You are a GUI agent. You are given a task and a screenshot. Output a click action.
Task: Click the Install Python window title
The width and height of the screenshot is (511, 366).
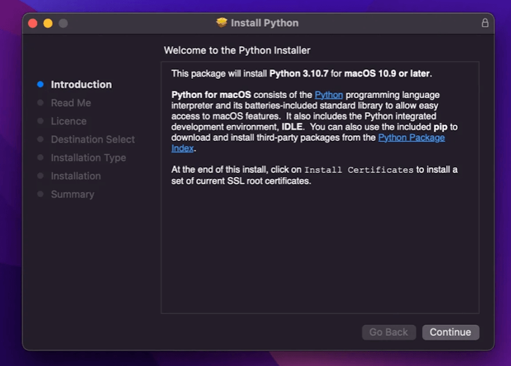point(265,23)
